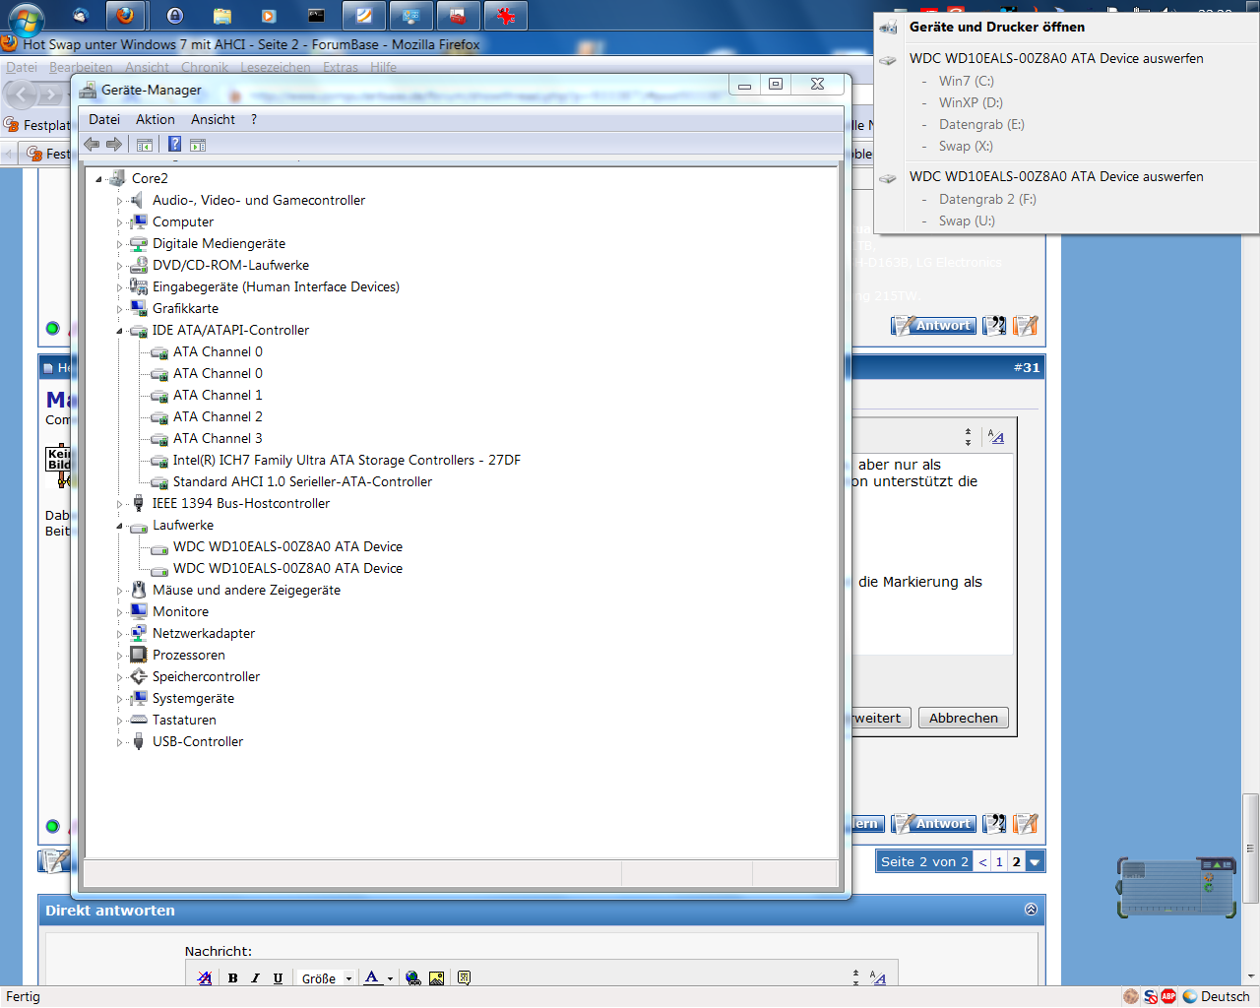Image resolution: width=1260 pixels, height=1008 pixels.
Task: Collapse the Core2 root node
Action: 98,179
